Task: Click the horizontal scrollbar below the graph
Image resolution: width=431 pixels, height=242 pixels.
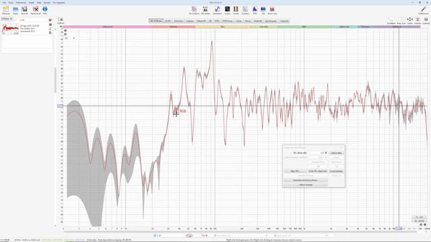Action: 240,232
